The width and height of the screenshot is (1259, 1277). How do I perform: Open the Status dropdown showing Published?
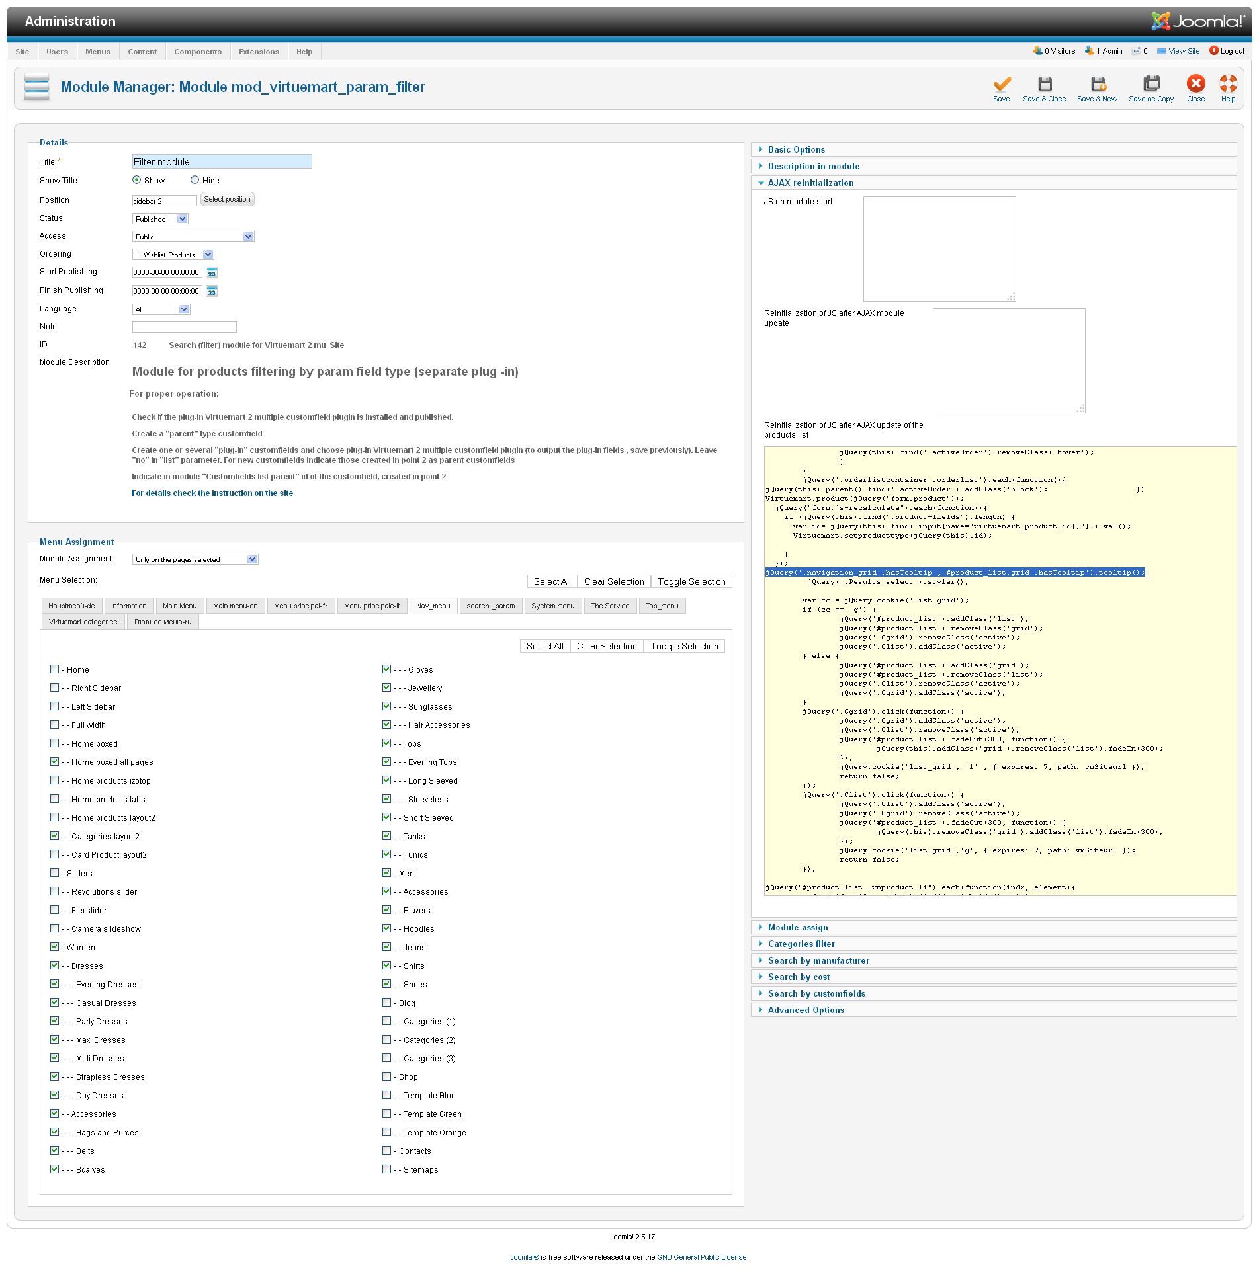(161, 219)
